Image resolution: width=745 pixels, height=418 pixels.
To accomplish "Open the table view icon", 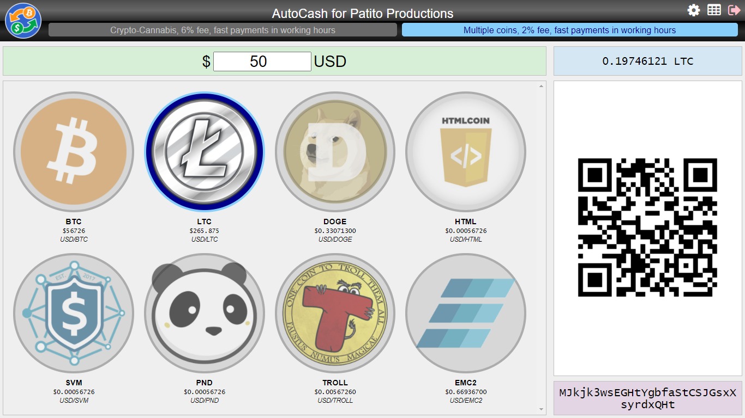I will [x=714, y=10].
